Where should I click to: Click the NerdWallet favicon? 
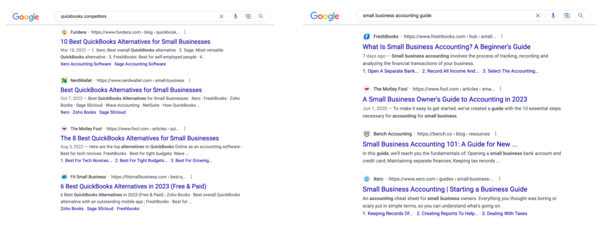pos(63,80)
